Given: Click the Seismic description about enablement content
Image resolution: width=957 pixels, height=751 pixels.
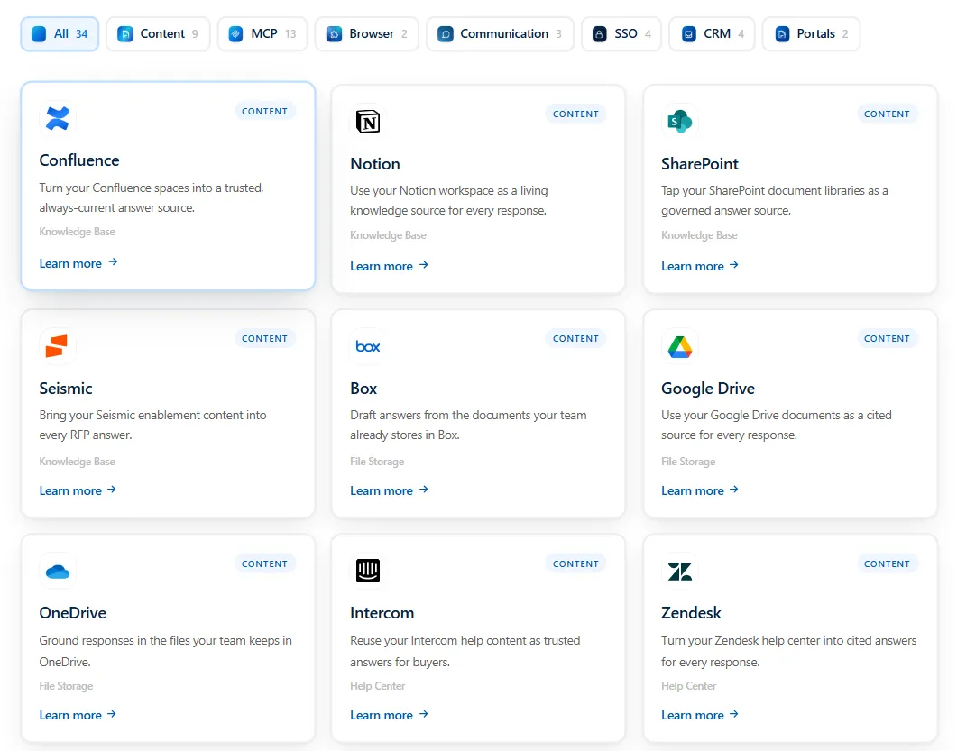Looking at the screenshot, I should click(x=153, y=425).
